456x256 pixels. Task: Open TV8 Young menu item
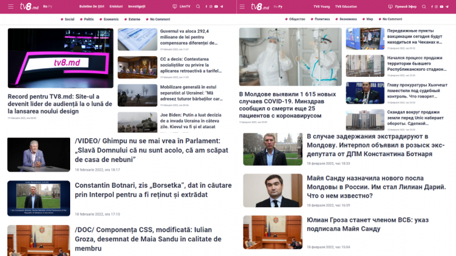pos(322,6)
